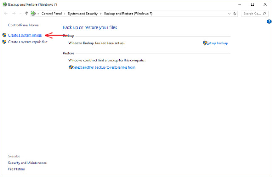Click the Restore section label
Viewport: 272px width, 177px height.
coord(68,53)
